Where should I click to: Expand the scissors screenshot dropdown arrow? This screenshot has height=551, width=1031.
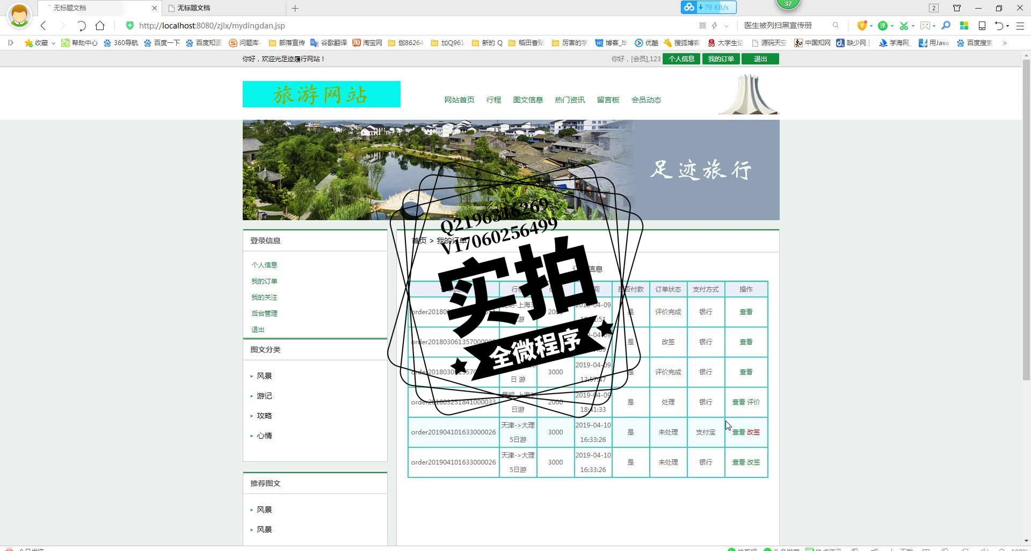[x=913, y=26]
